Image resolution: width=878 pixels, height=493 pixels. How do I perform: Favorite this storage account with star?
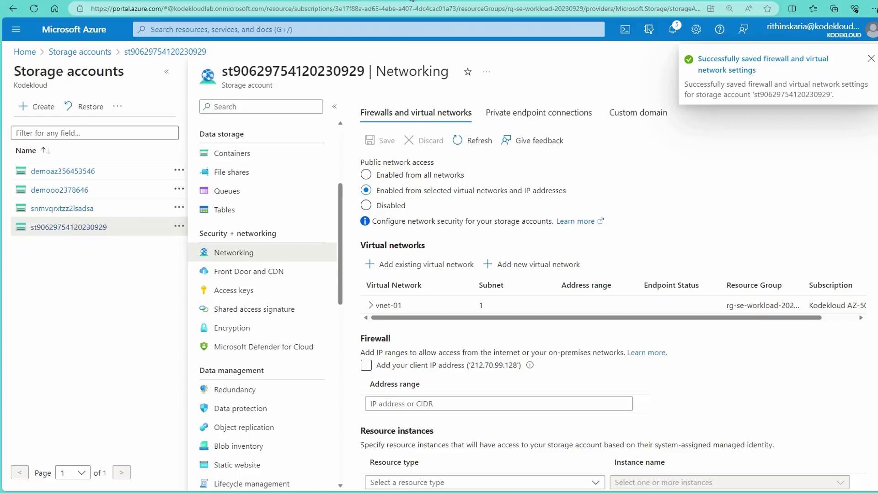pyautogui.click(x=467, y=72)
